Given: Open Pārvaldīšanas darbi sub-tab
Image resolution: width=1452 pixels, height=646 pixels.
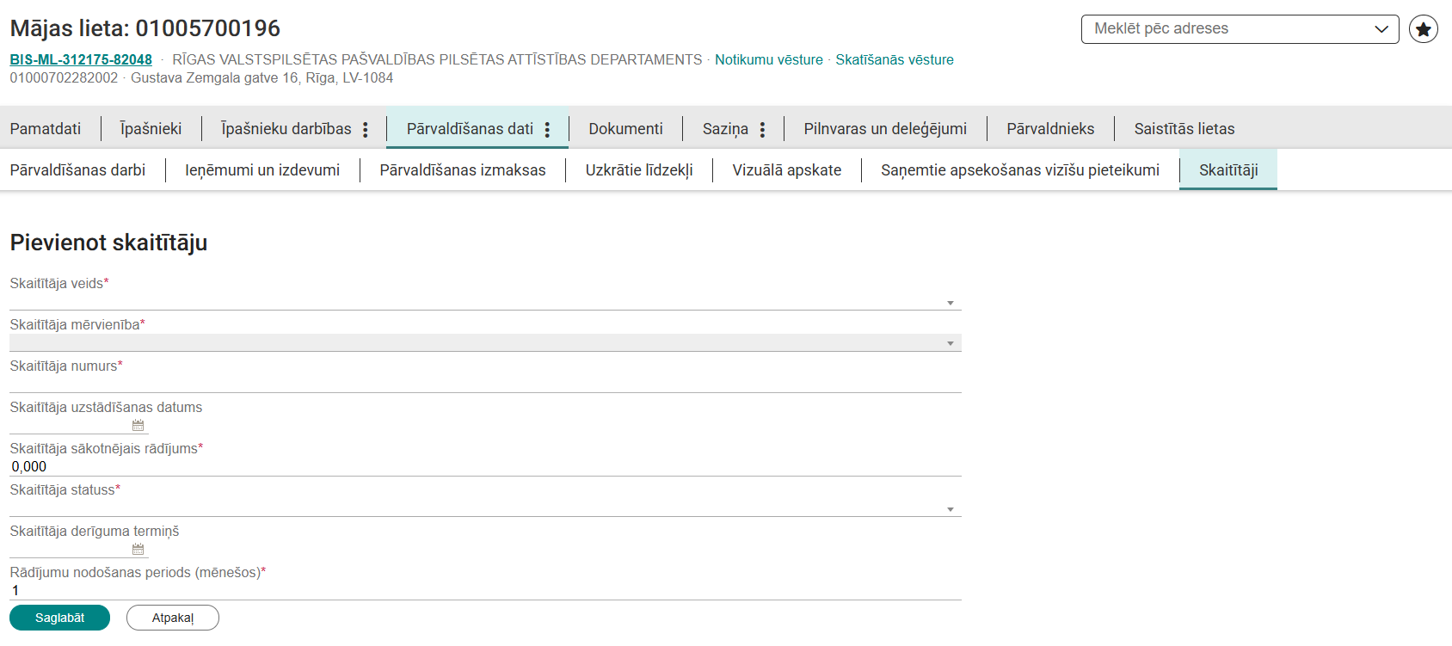Looking at the screenshot, I should [77, 169].
